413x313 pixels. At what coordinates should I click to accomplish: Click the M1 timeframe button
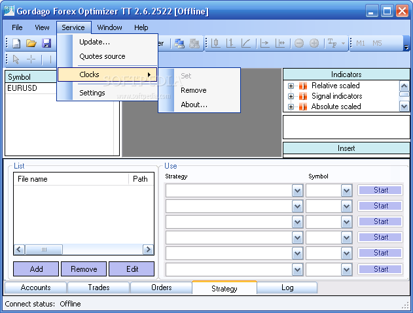(x=361, y=43)
